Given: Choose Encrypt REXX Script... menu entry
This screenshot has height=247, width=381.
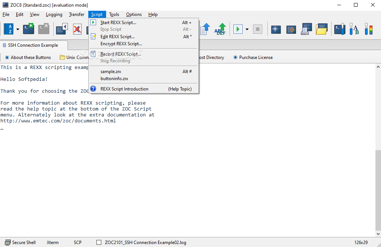Looking at the screenshot, I should tap(144, 44).
